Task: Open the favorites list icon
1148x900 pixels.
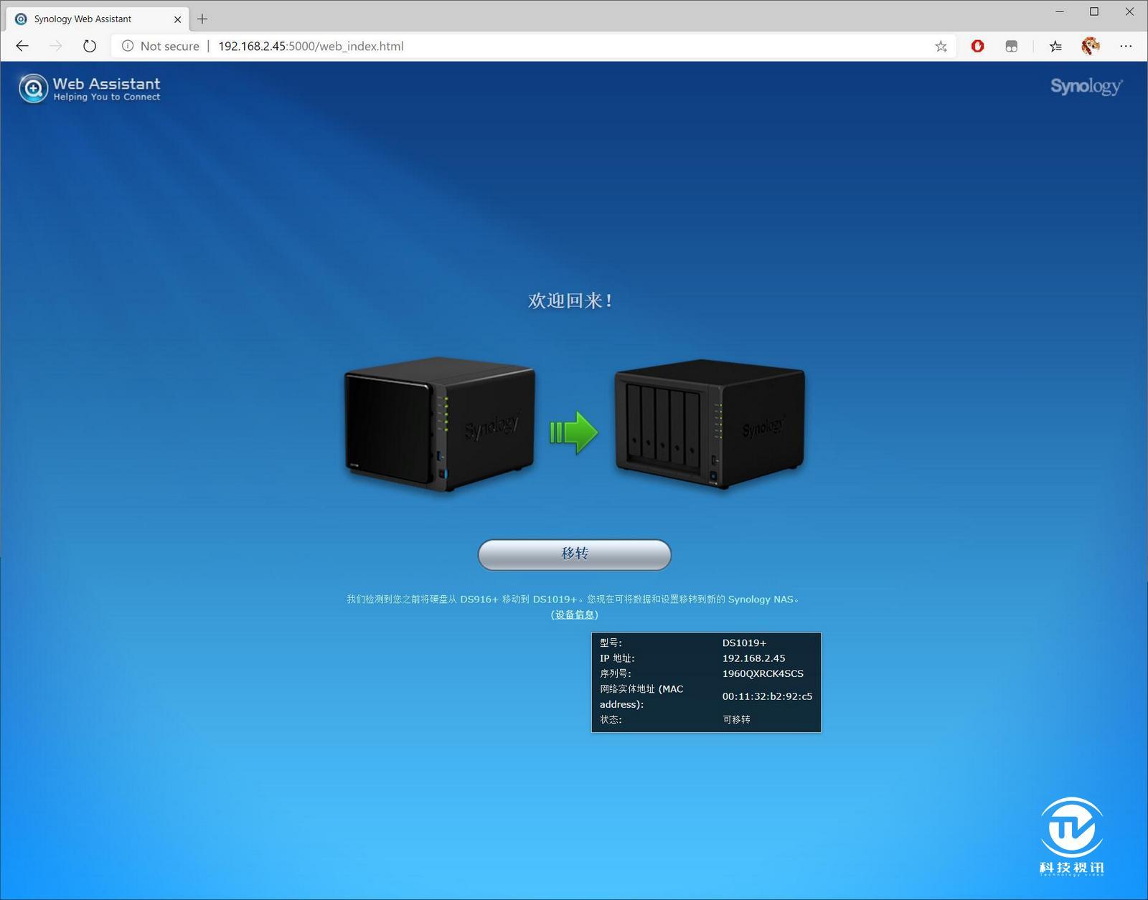Action: point(1055,46)
